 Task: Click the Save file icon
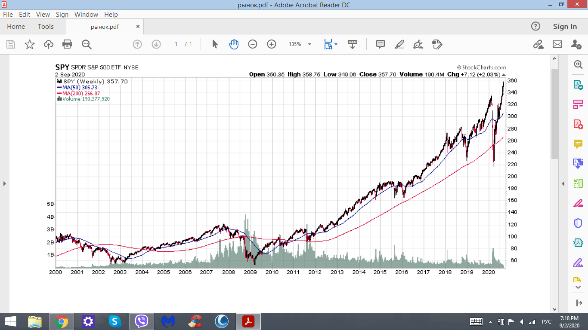(11, 44)
